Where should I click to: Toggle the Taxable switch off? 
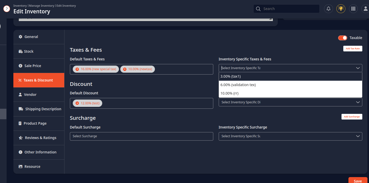point(343,38)
